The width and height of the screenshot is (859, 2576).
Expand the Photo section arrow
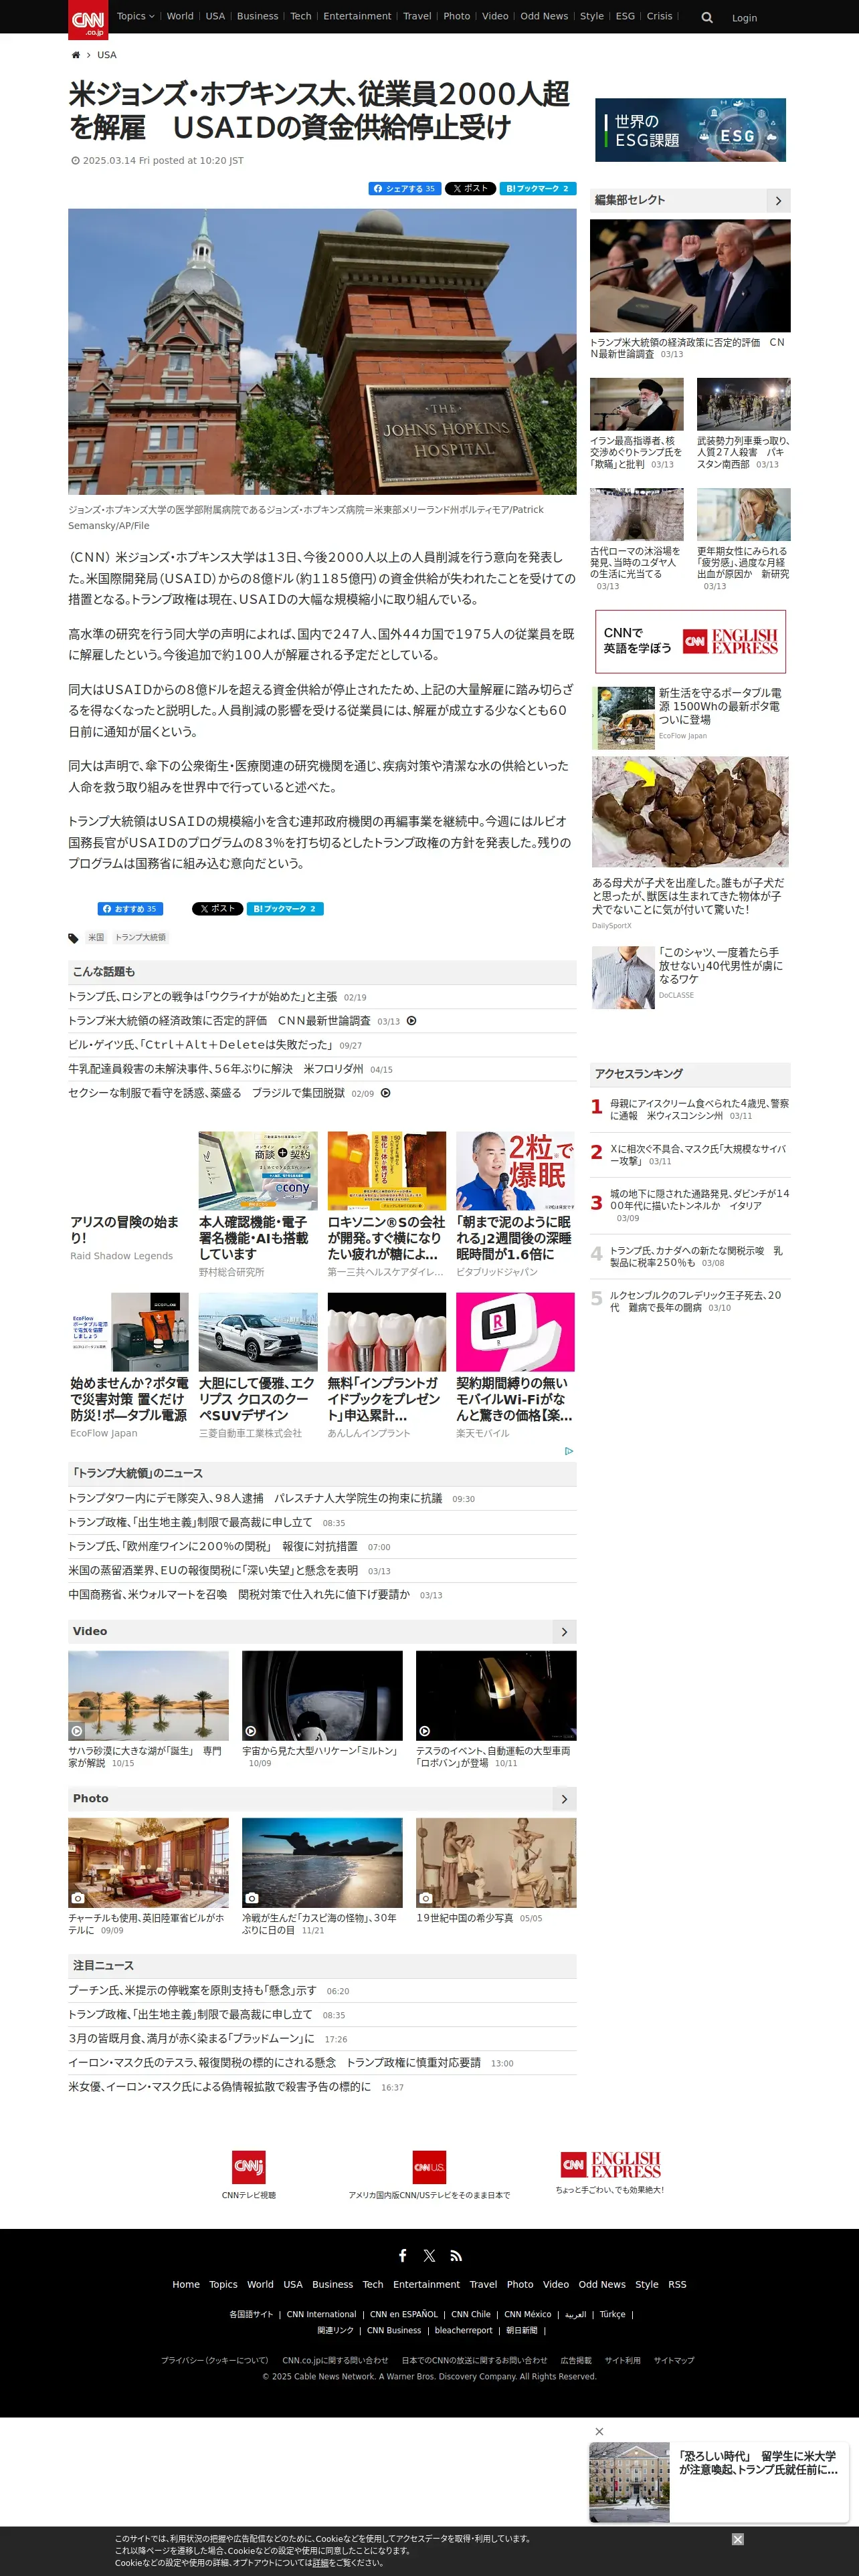point(564,1798)
